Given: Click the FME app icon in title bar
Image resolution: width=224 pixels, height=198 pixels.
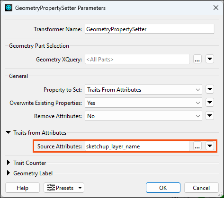Looking at the screenshot, I should coord(9,8).
